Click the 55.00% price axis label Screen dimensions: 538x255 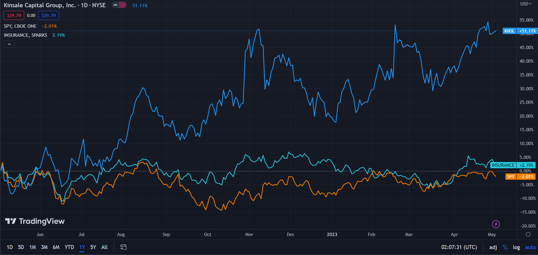point(527,20)
